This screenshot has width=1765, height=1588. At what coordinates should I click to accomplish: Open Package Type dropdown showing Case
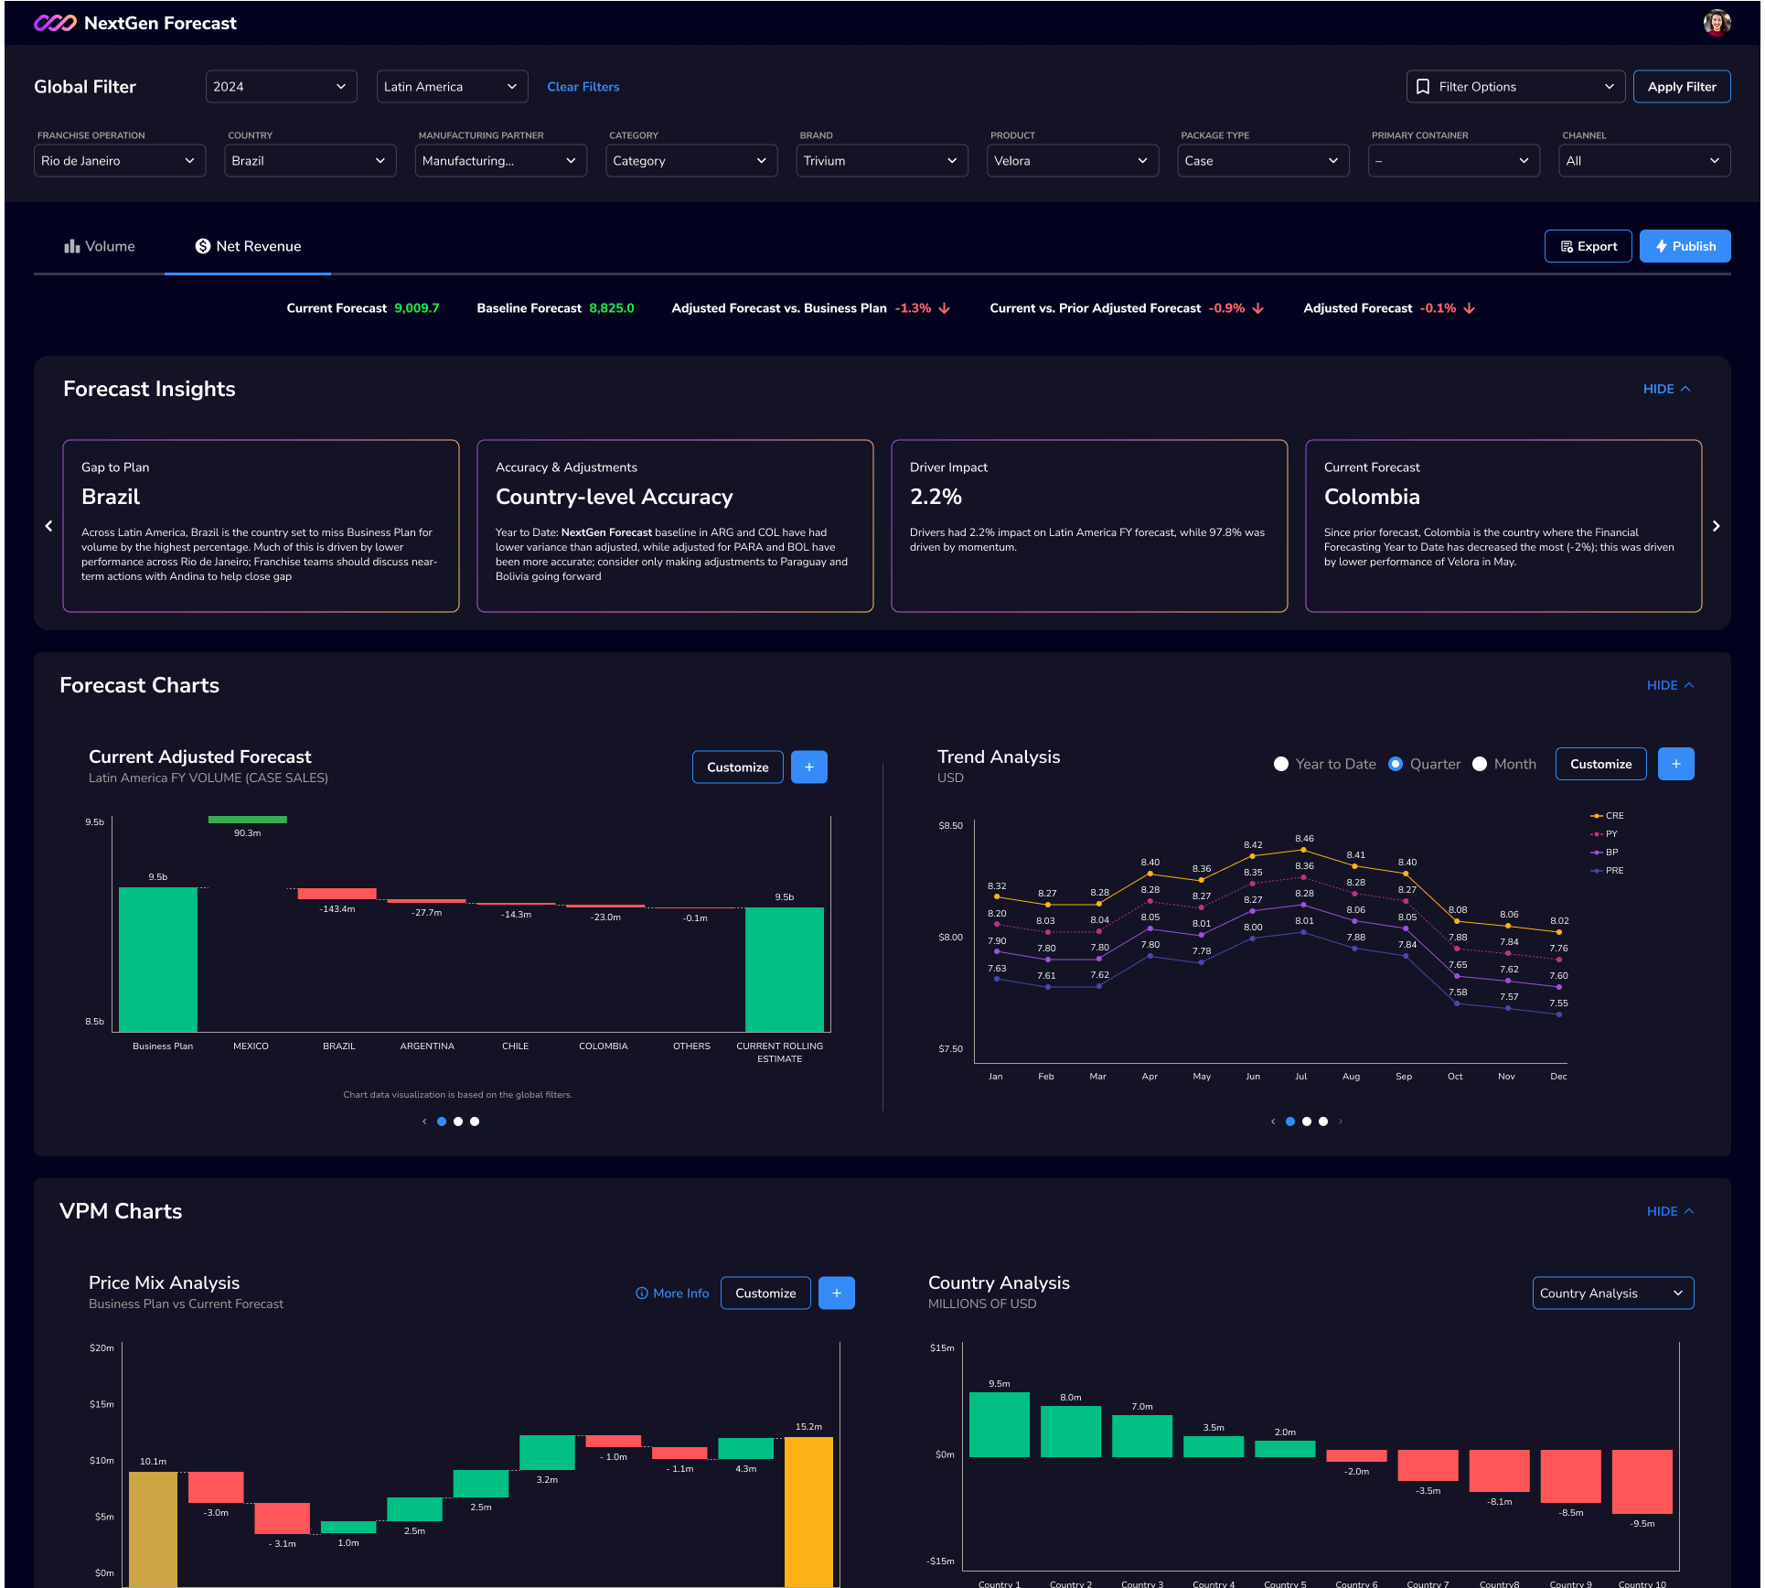pyautogui.click(x=1264, y=161)
